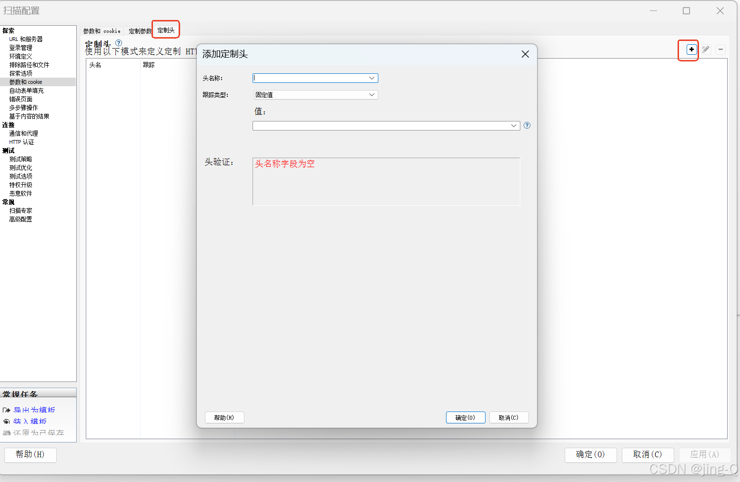Click the 装入模板 load icon
The image size is (740, 482).
pyautogui.click(x=7, y=422)
